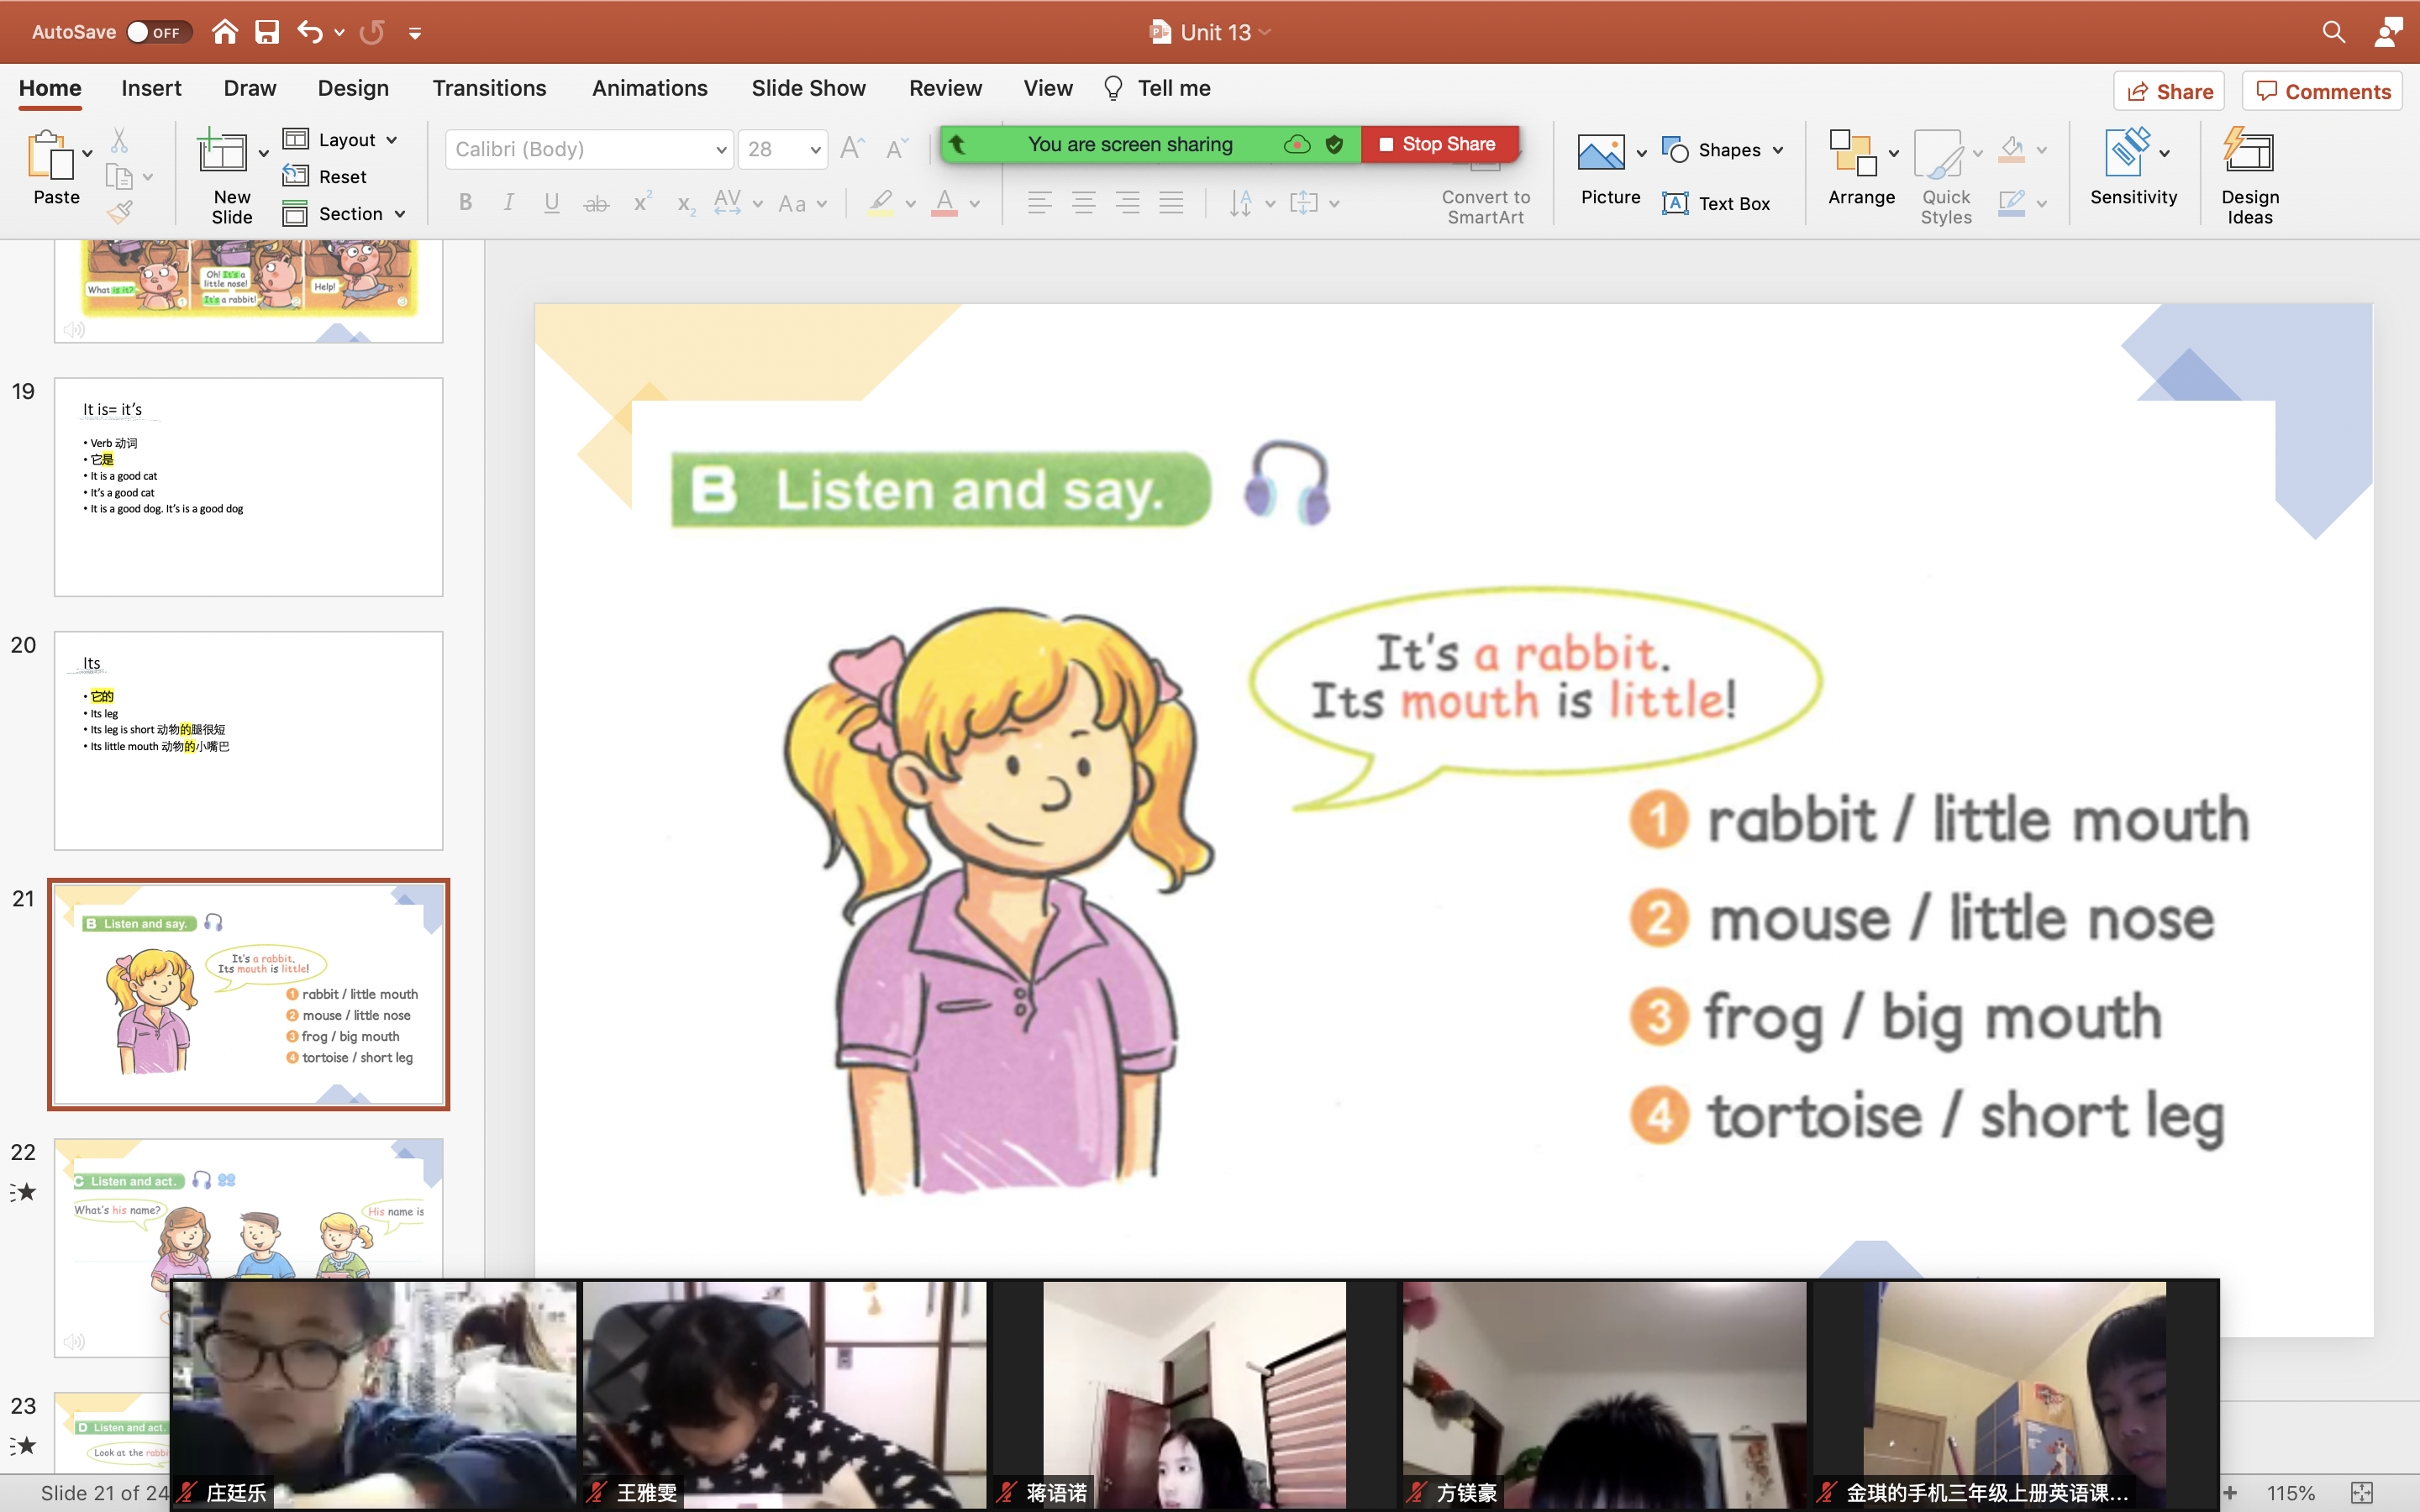
Task: Click the Reset slide button
Action: [x=325, y=176]
